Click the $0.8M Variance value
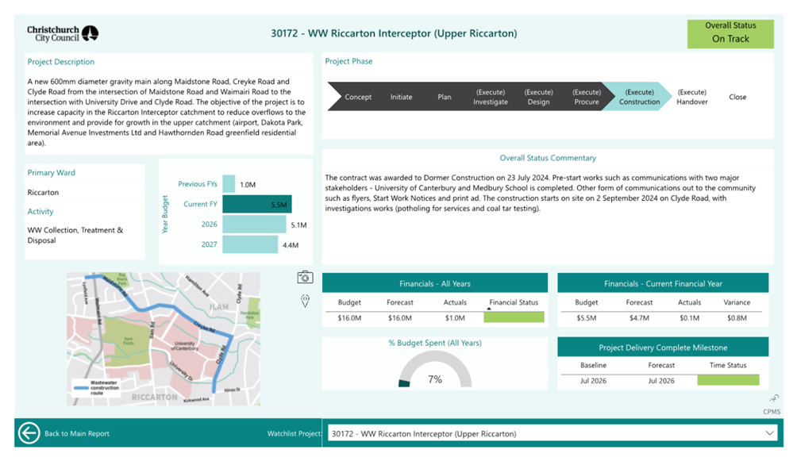 pos(737,318)
